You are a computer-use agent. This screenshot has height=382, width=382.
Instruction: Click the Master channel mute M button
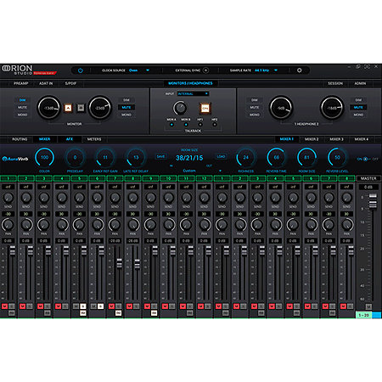point(368,306)
